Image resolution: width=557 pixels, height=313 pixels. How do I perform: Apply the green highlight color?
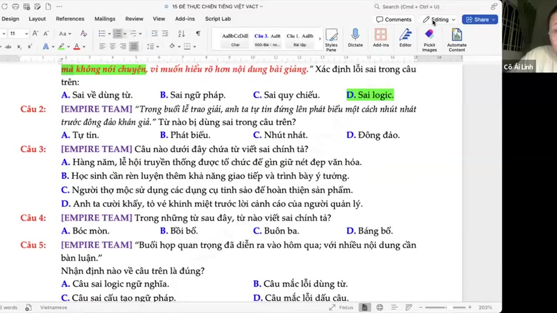click(61, 47)
